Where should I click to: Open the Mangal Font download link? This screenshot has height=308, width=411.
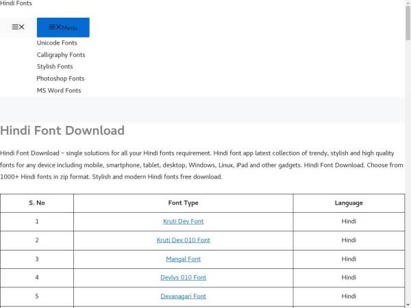click(183, 259)
